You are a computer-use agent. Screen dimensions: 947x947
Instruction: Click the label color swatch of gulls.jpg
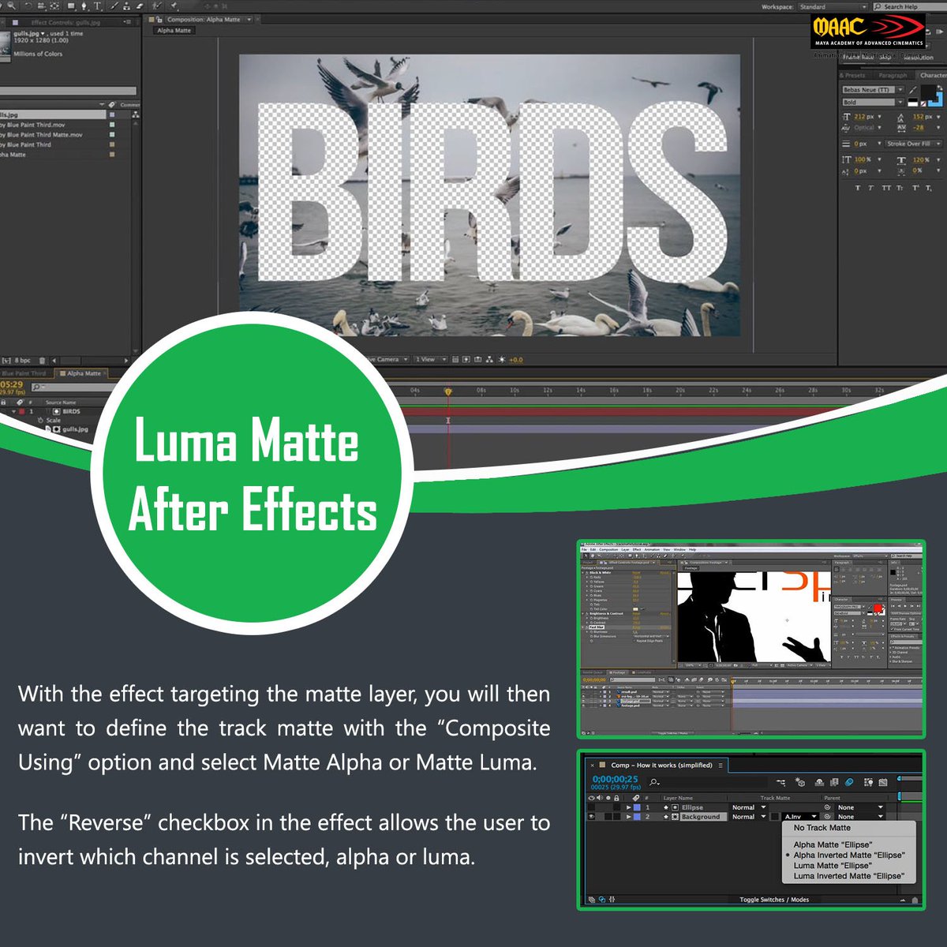[x=112, y=114]
